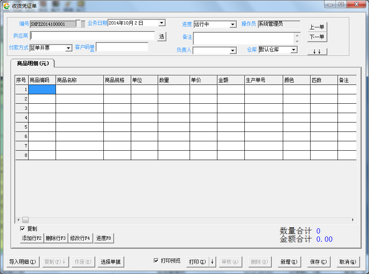Click 新增(X) button
The height and width of the screenshot is (274, 369).
[x=289, y=262]
